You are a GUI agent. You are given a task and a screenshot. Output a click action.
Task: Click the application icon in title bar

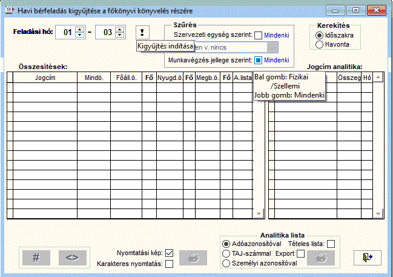click(x=9, y=10)
